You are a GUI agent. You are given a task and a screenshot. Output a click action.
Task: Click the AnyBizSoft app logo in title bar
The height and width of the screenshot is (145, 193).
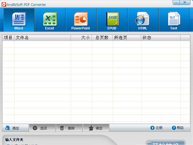[x=4, y=5]
